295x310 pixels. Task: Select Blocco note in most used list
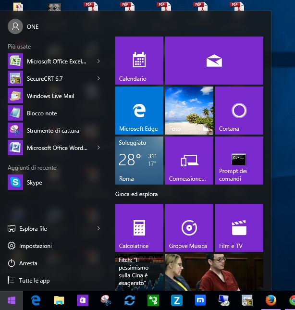tap(41, 113)
